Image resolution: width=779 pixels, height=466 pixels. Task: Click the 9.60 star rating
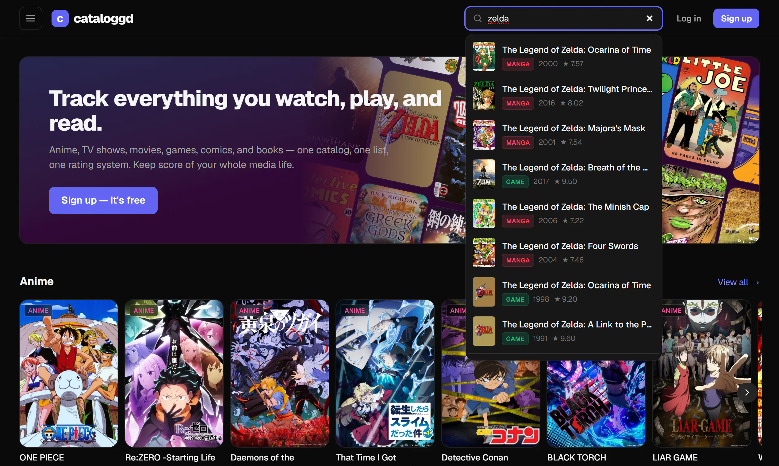pyautogui.click(x=564, y=338)
